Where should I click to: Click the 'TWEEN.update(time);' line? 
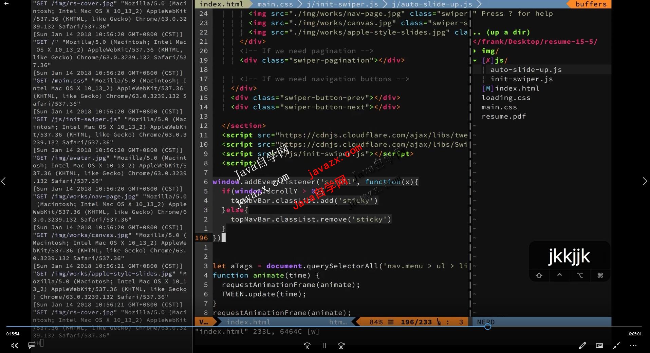(264, 294)
